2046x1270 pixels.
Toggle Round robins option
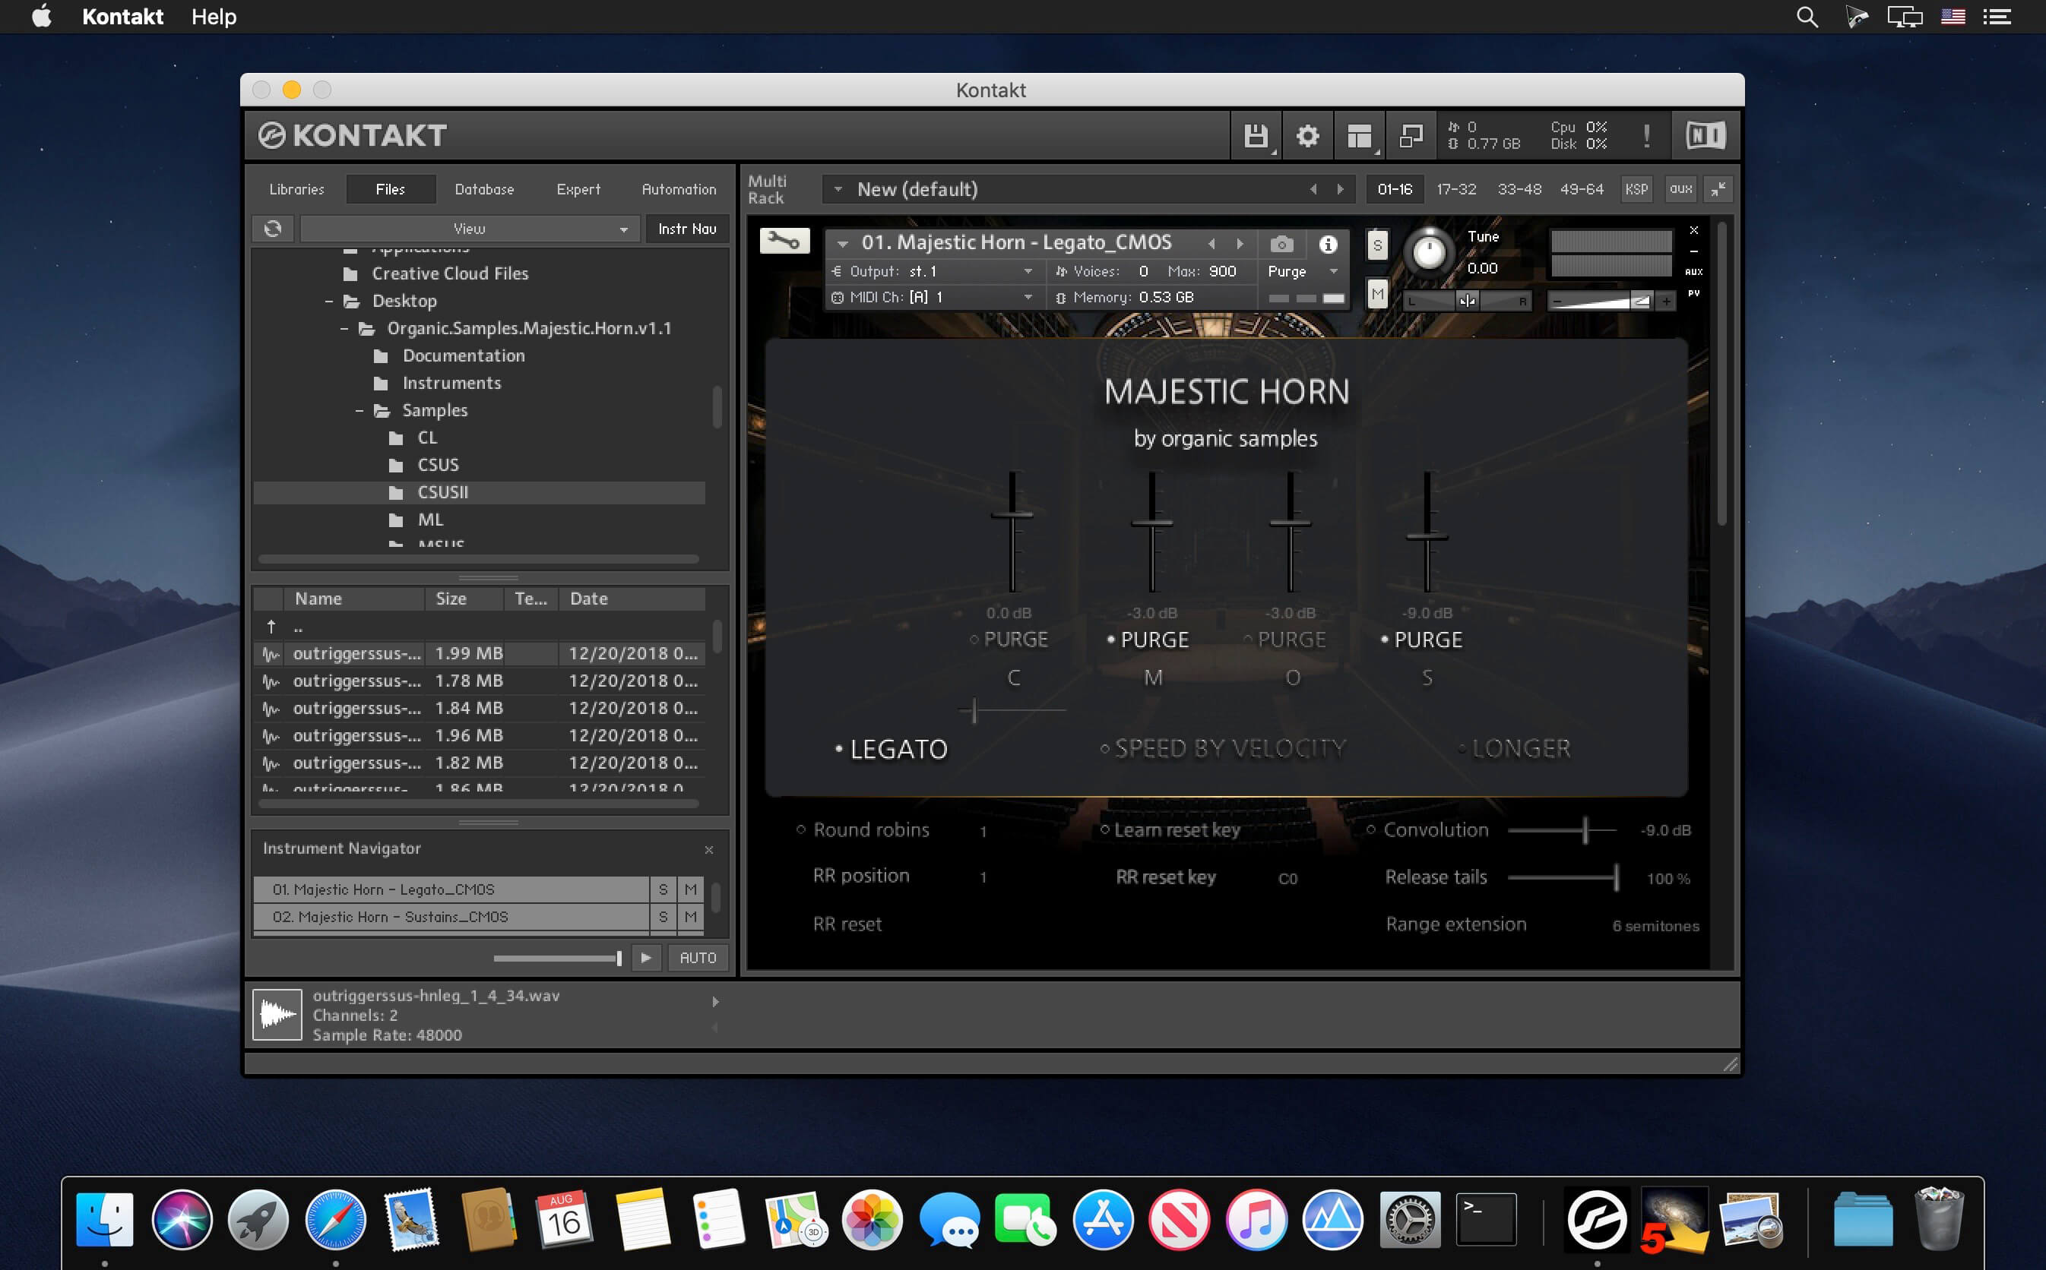click(863, 830)
